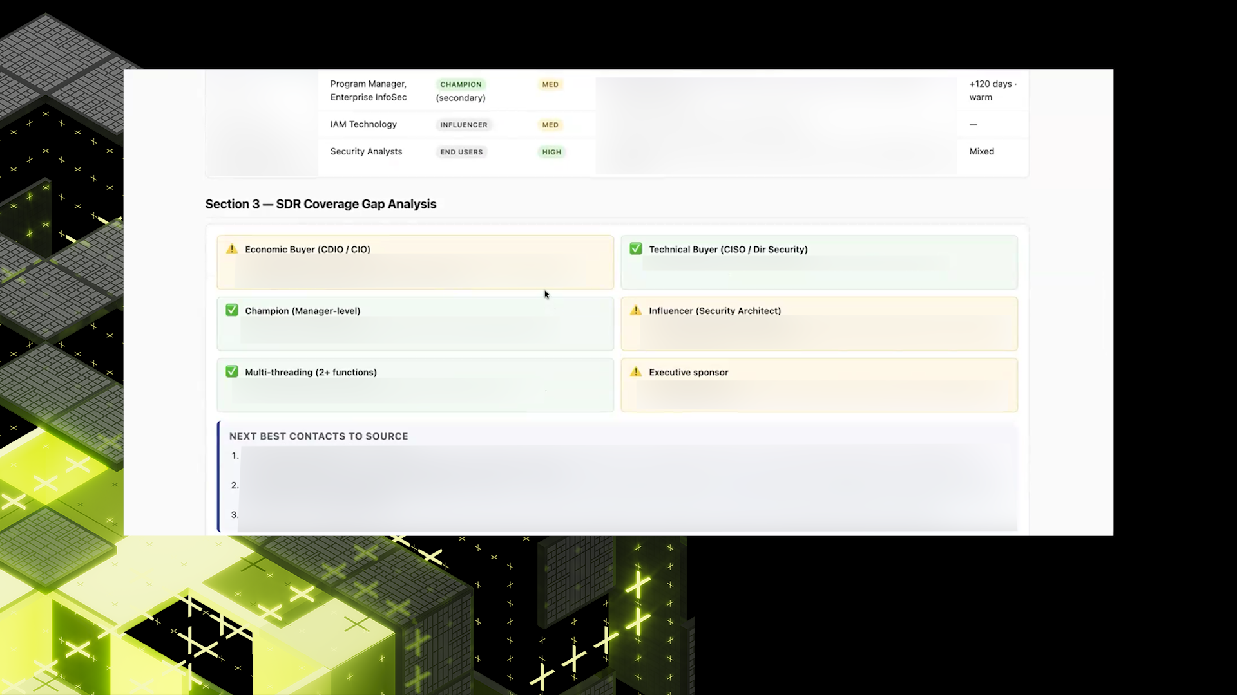Click the NEXT BEST CONTACTS TO SOURCE header

tap(319, 436)
